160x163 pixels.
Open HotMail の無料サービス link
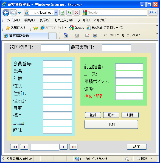[105, 28]
